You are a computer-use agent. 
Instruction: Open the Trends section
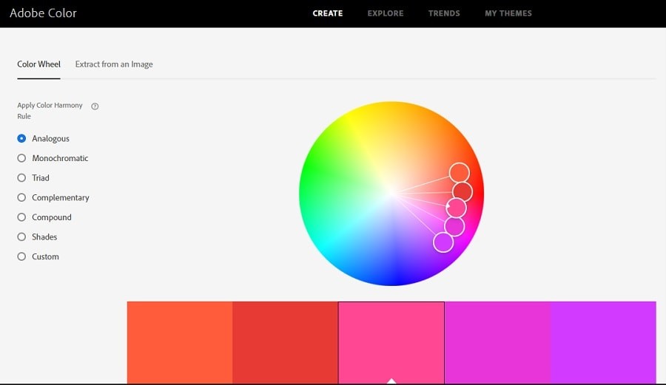click(x=444, y=13)
